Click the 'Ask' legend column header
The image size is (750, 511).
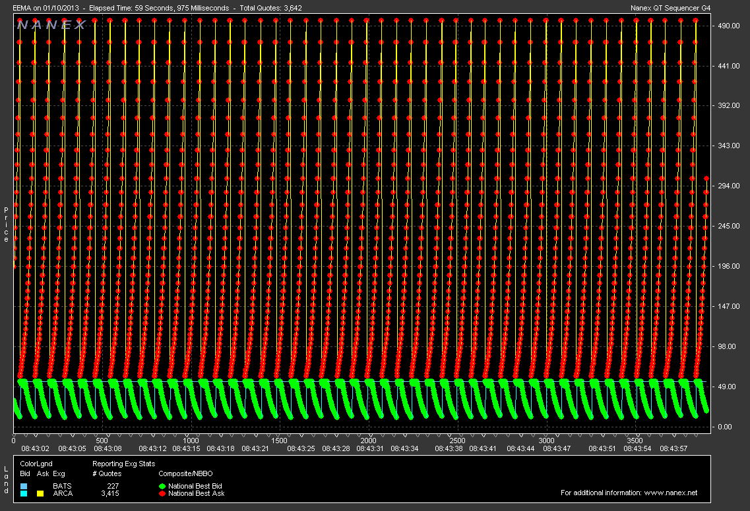[x=43, y=473]
